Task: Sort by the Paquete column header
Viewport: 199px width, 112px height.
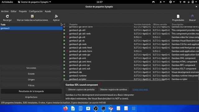Action: (101, 24)
